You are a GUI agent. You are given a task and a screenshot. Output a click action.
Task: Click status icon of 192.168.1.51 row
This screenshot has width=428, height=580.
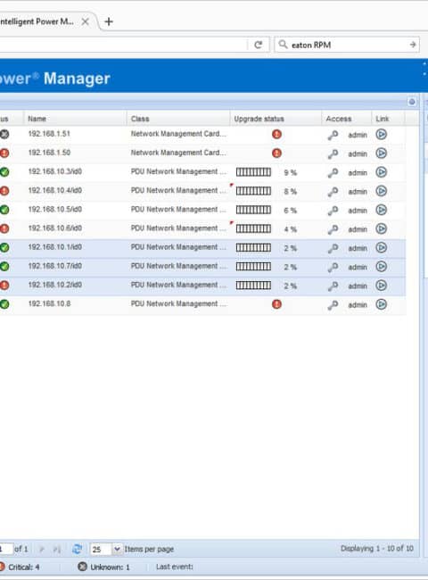point(4,134)
